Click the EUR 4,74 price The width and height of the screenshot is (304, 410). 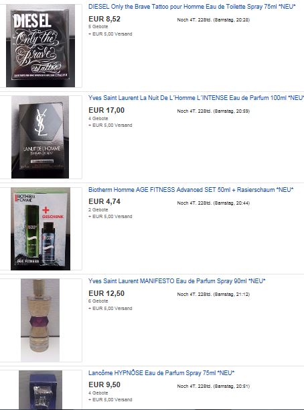tap(104, 201)
